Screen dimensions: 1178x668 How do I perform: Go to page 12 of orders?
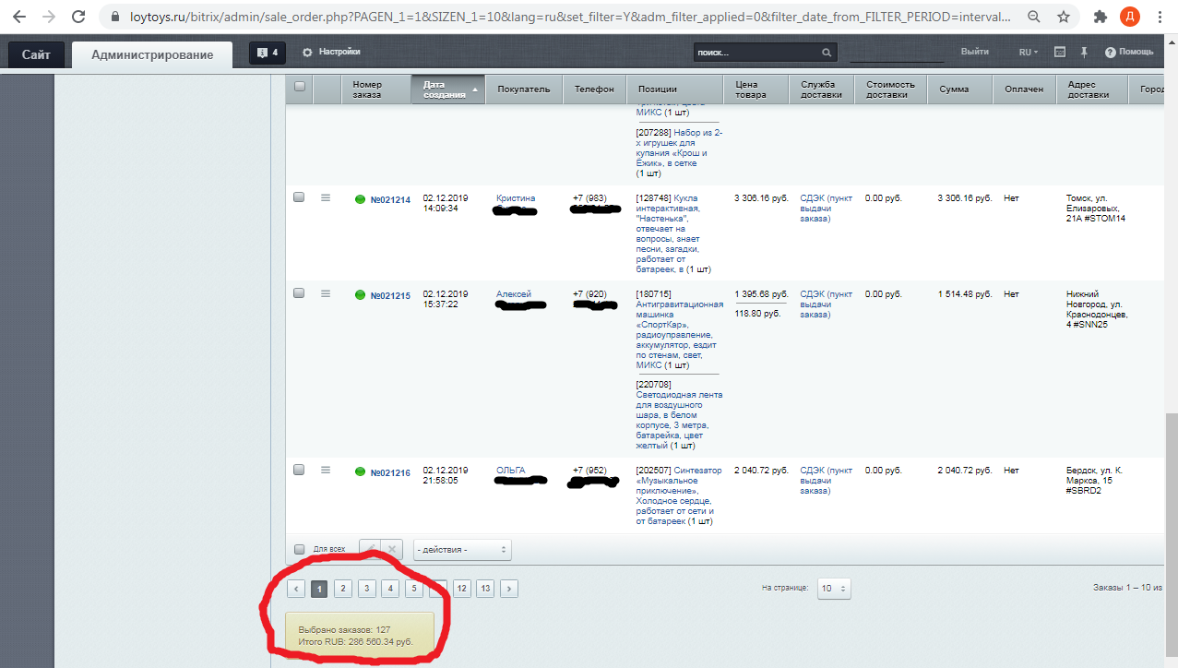click(x=461, y=588)
